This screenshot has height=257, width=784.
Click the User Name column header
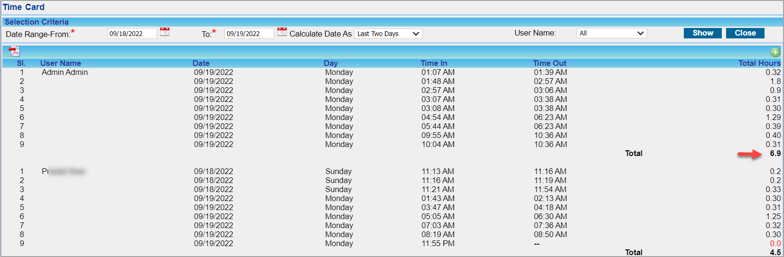coord(60,63)
